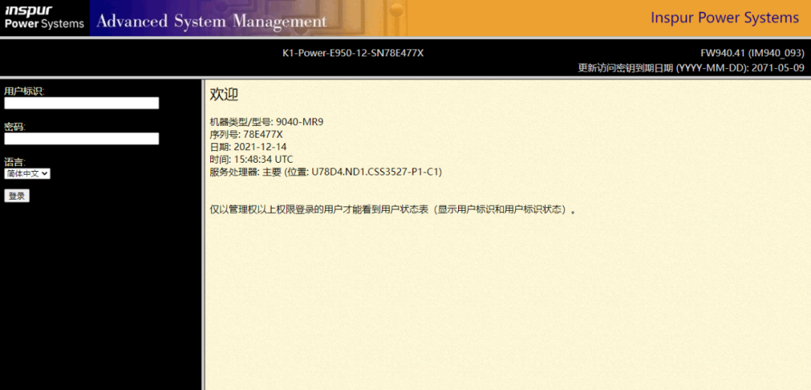Screen dimensions: 811x390
Task: Click the Advanced System Management banner title
Action: pos(212,22)
